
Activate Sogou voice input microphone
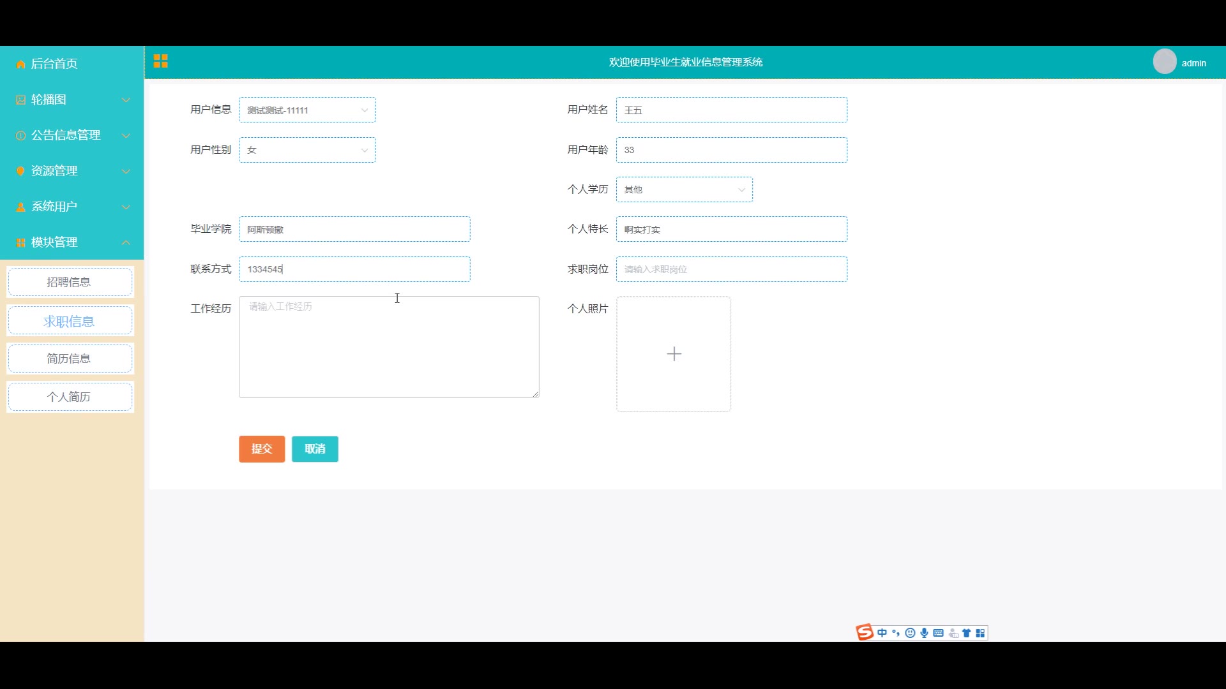[924, 633]
